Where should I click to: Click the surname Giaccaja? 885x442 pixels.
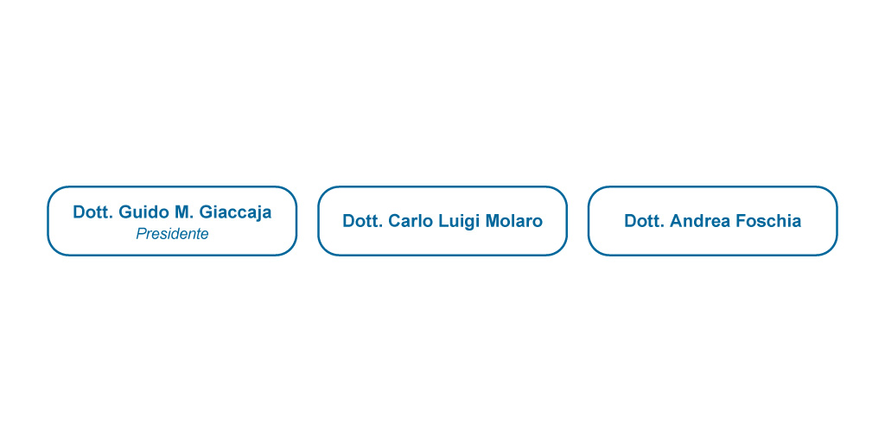click(235, 212)
